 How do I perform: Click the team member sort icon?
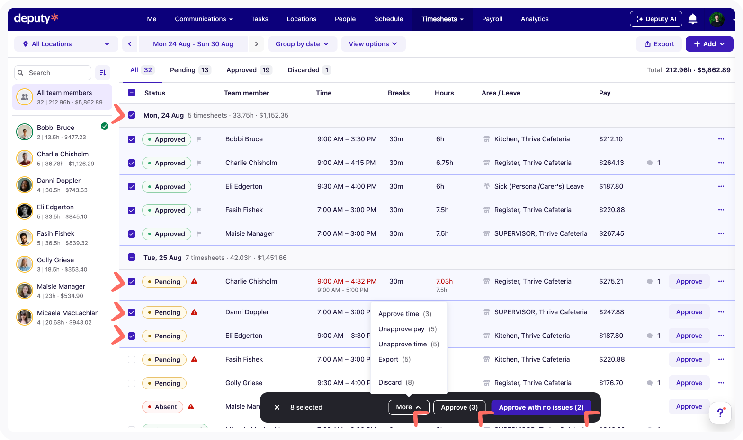[x=103, y=73]
